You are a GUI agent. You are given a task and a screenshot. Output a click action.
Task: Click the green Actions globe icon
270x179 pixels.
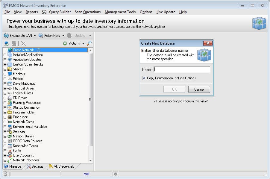click(65, 43)
